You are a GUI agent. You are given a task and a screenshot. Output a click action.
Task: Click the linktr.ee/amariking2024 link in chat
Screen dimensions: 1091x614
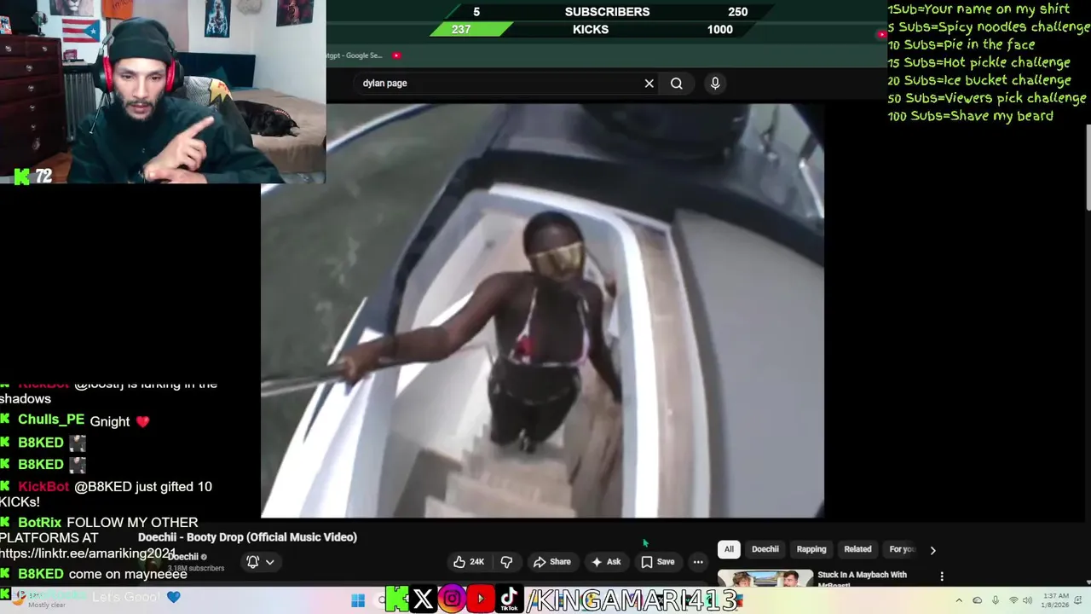pyautogui.click(x=88, y=553)
